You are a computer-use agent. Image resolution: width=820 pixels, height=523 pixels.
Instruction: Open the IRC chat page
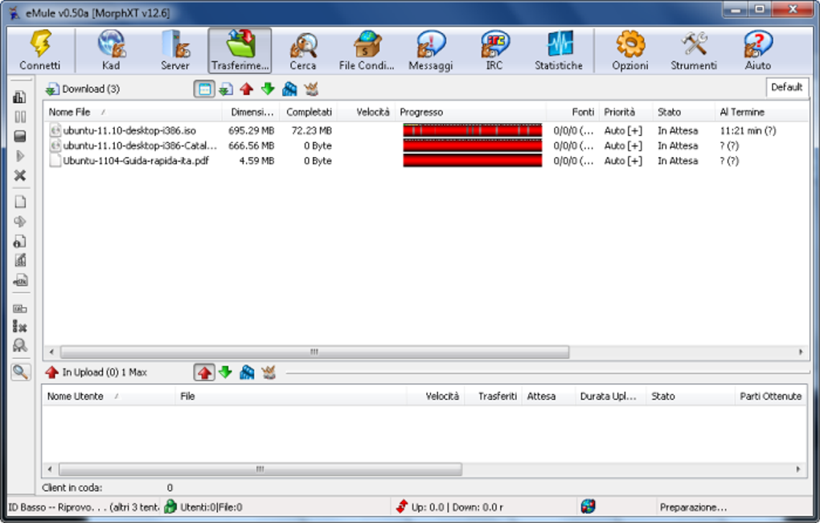(x=494, y=50)
